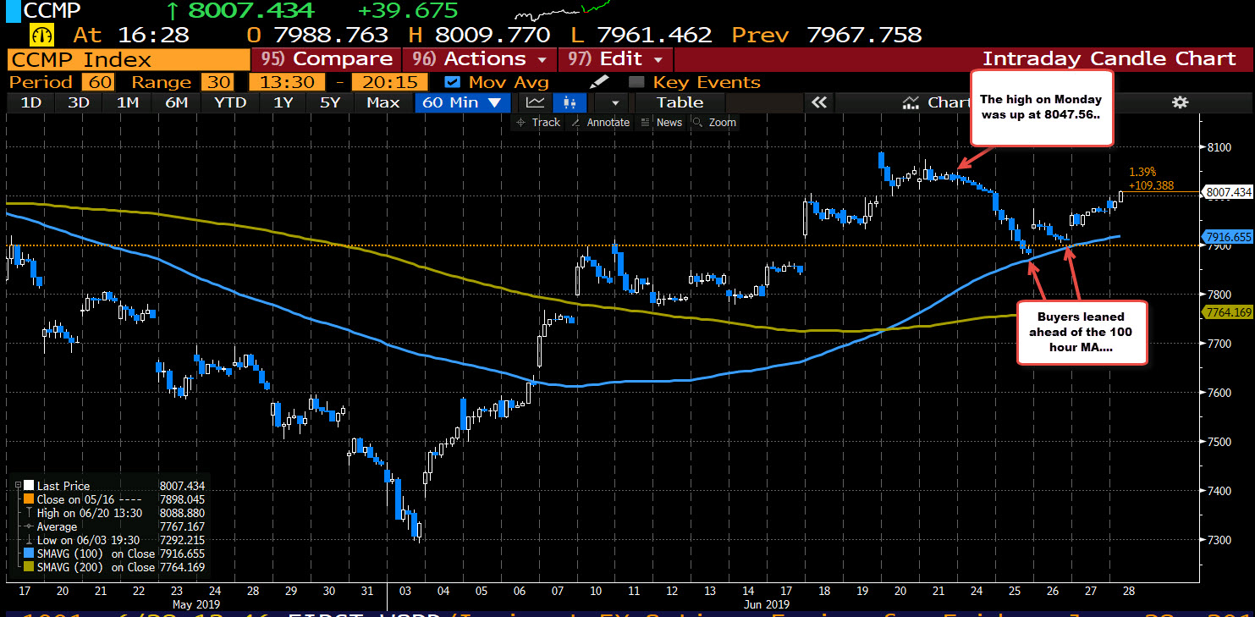Edit the Period field value 60

[98, 82]
